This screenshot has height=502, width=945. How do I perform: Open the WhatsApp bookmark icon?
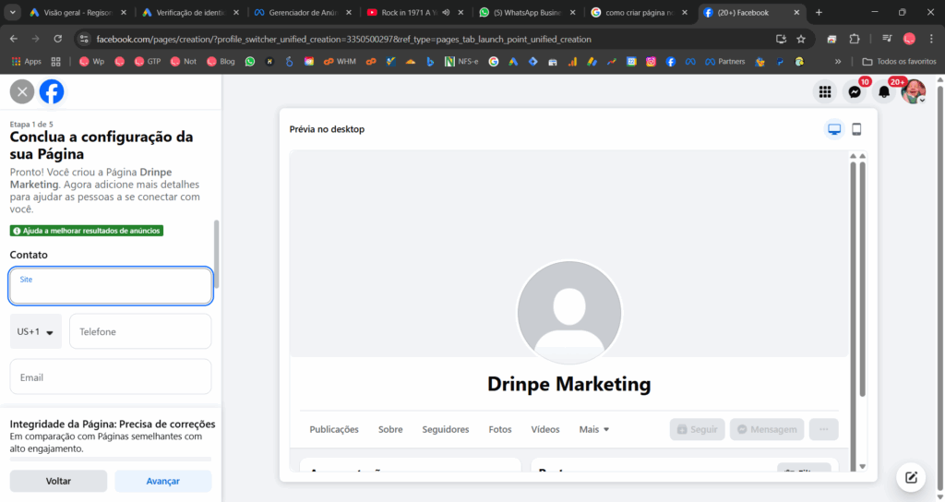(249, 62)
